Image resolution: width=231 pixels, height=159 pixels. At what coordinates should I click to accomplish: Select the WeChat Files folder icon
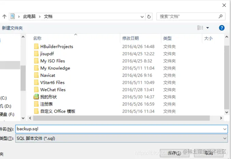pos(36,89)
